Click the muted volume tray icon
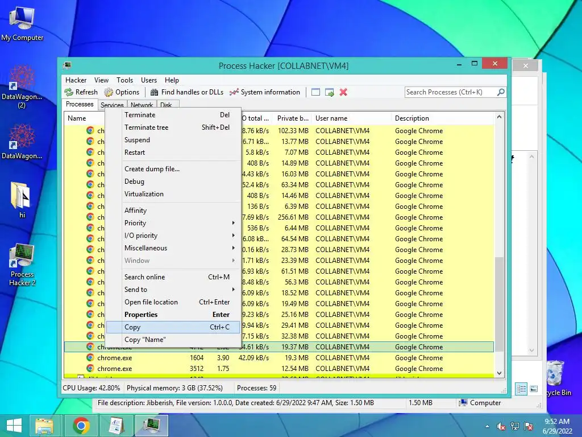 pyautogui.click(x=501, y=426)
